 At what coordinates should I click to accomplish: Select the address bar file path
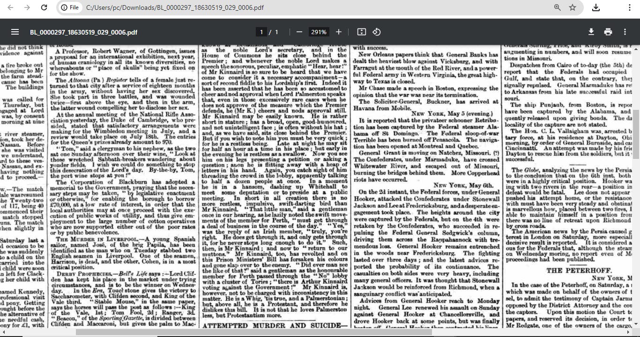[175, 7]
